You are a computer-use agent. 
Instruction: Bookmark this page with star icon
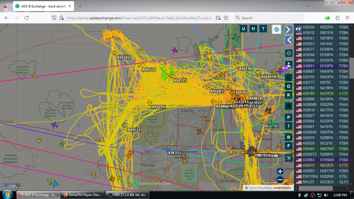[226, 18]
